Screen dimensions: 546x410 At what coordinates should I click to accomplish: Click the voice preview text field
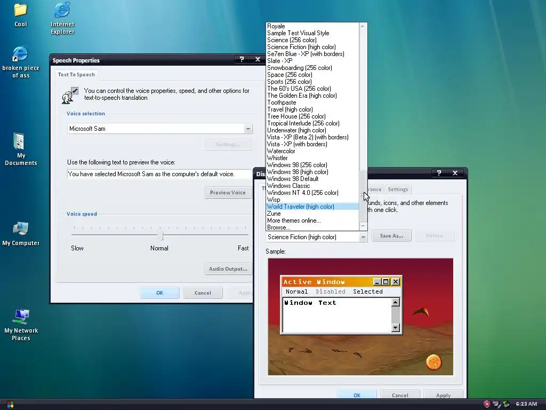(x=159, y=174)
